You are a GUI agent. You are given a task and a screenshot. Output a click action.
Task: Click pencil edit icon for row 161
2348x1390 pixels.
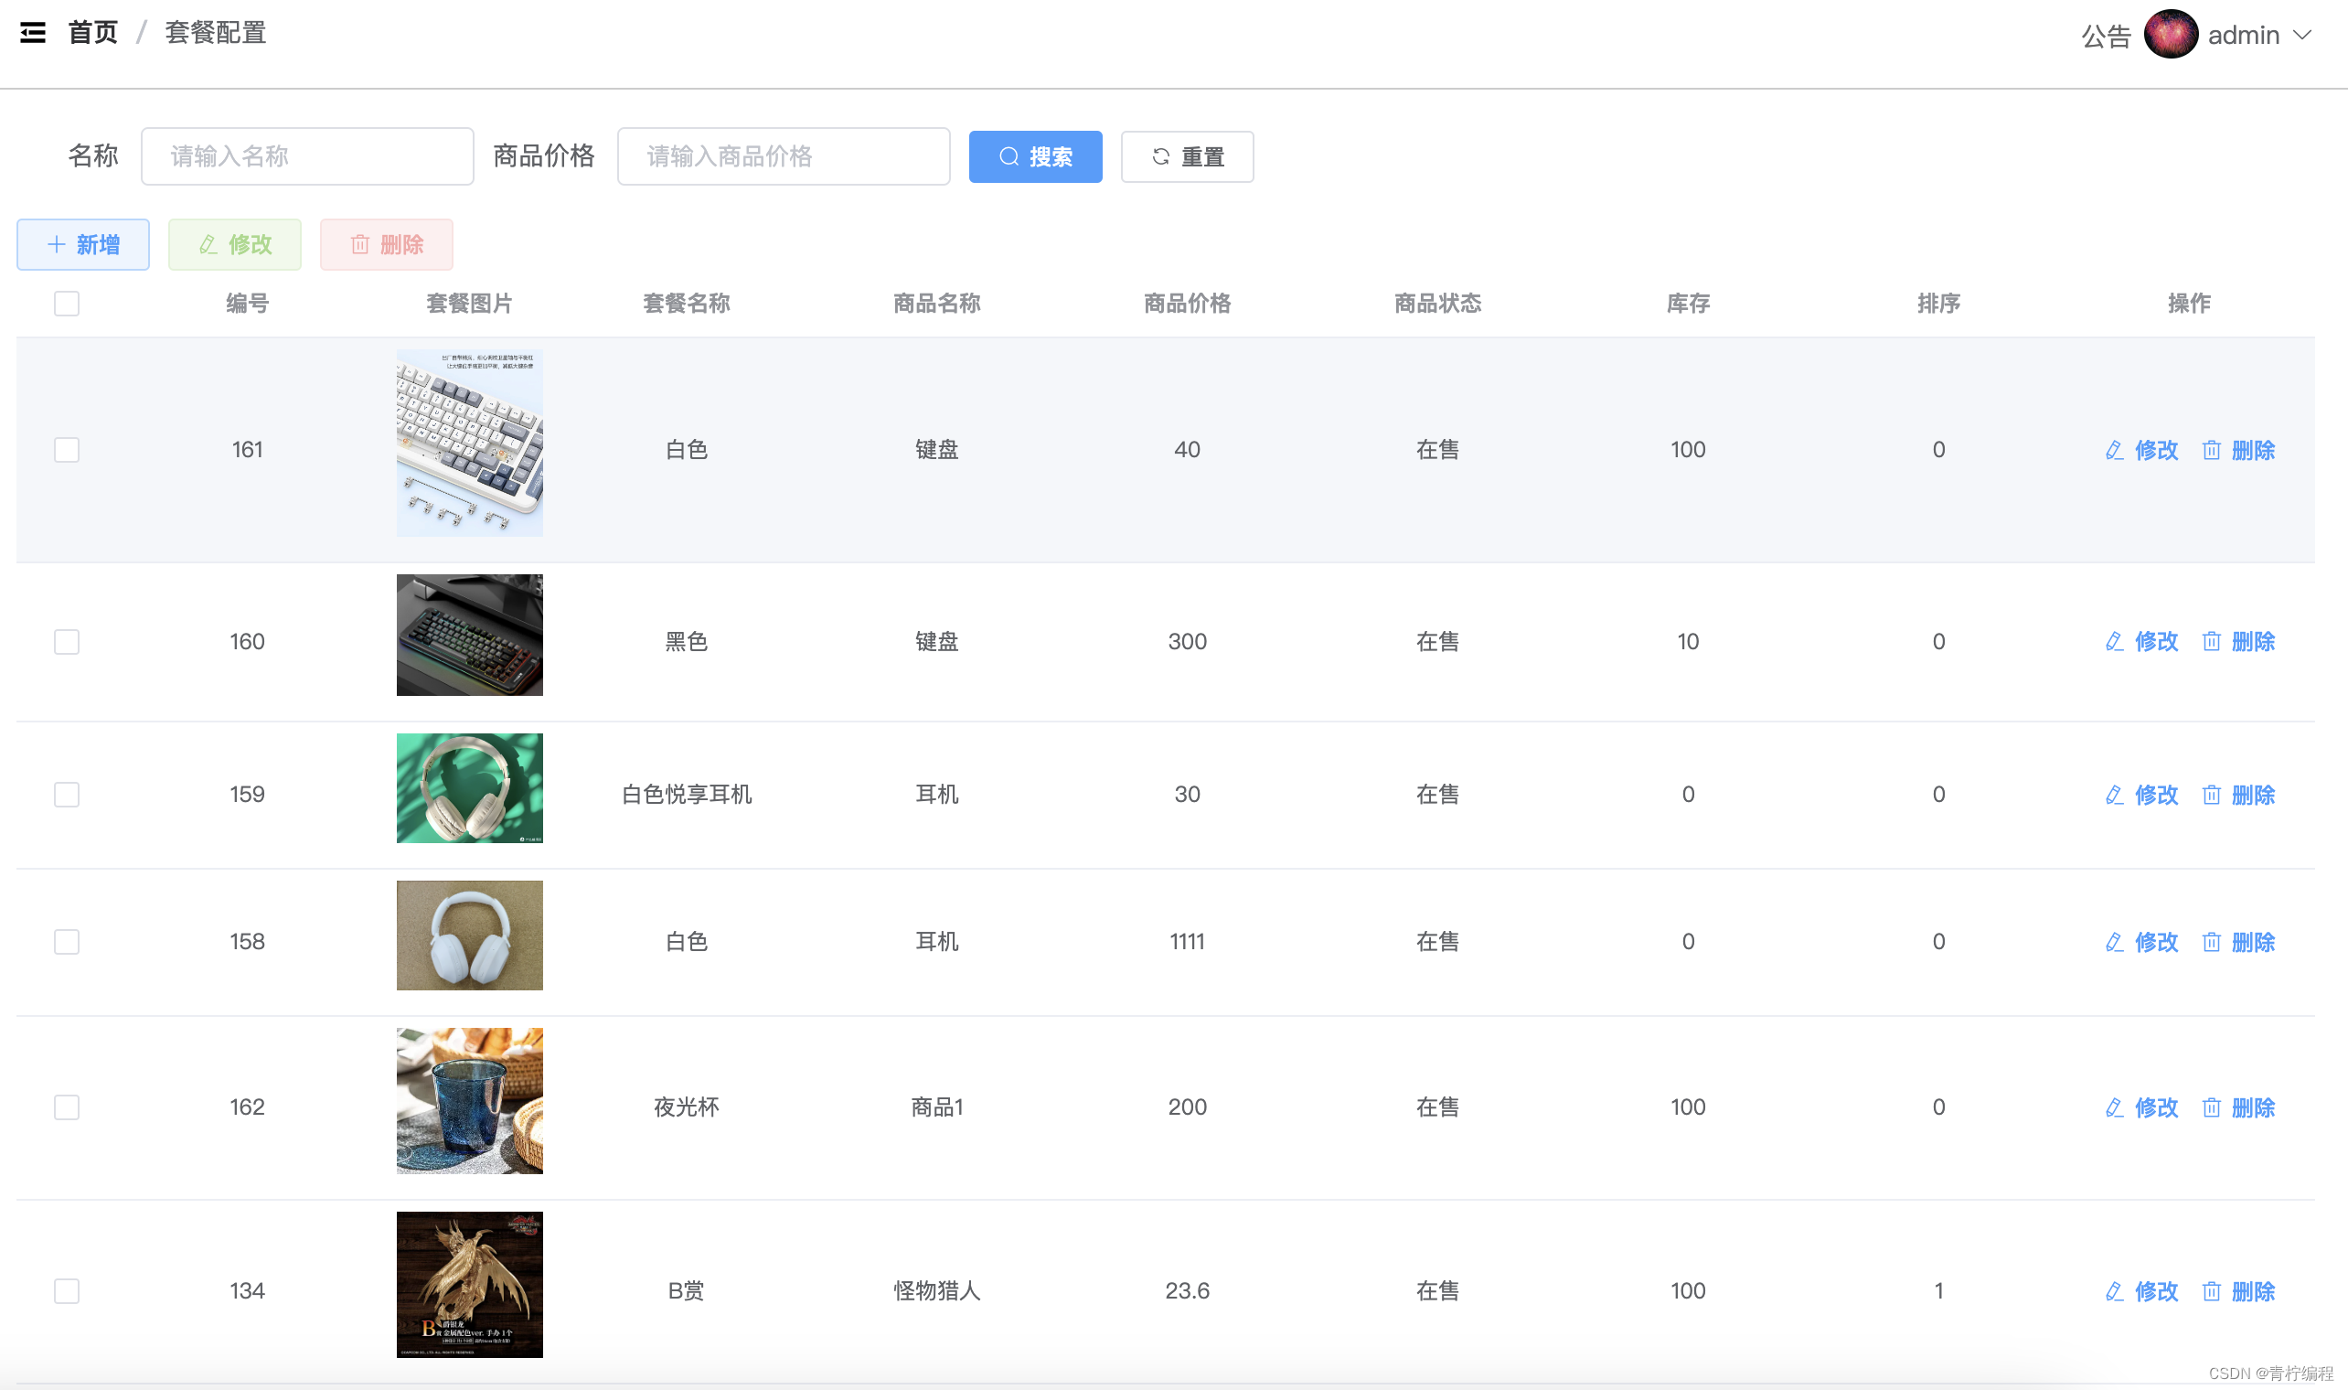(2114, 451)
